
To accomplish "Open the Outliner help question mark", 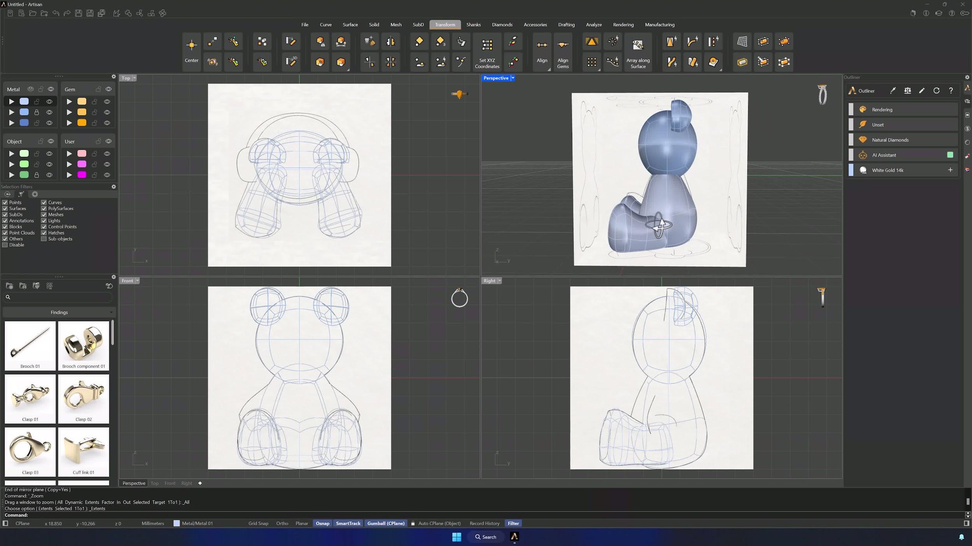I will (951, 90).
